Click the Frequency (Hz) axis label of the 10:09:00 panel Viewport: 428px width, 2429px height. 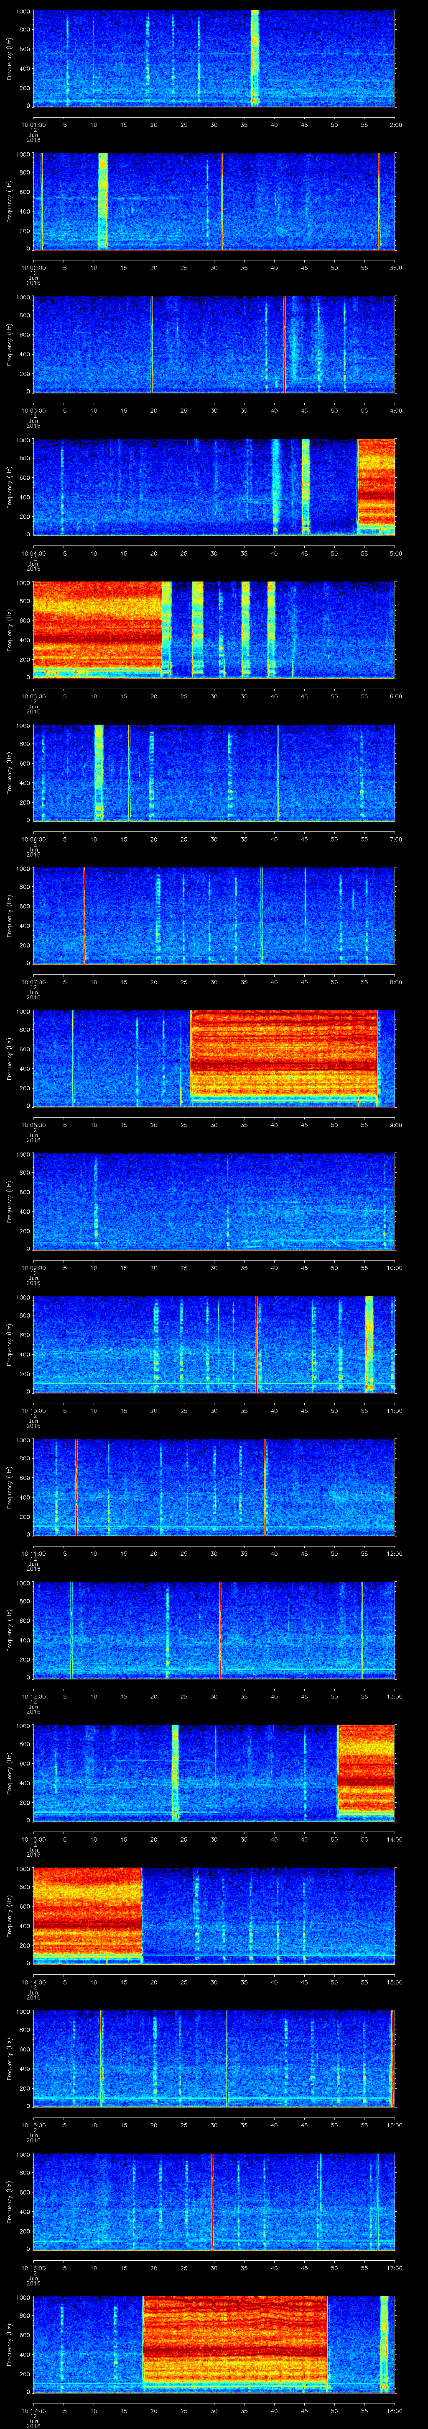point(10,1201)
